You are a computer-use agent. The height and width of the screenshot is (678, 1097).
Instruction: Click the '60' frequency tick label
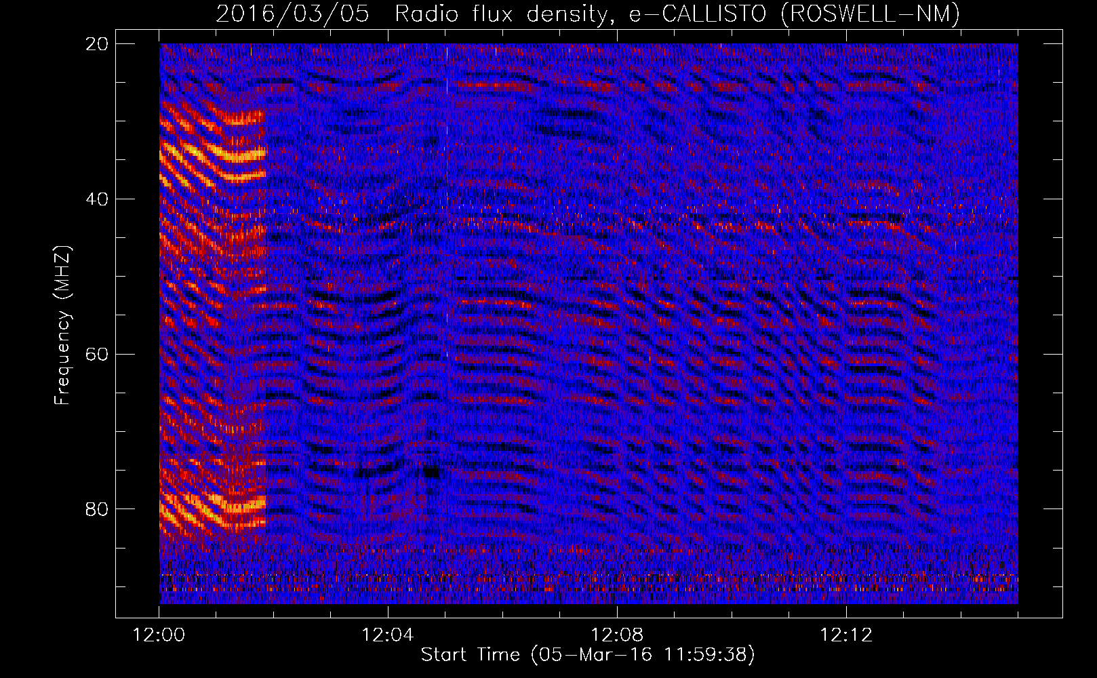[x=97, y=354]
